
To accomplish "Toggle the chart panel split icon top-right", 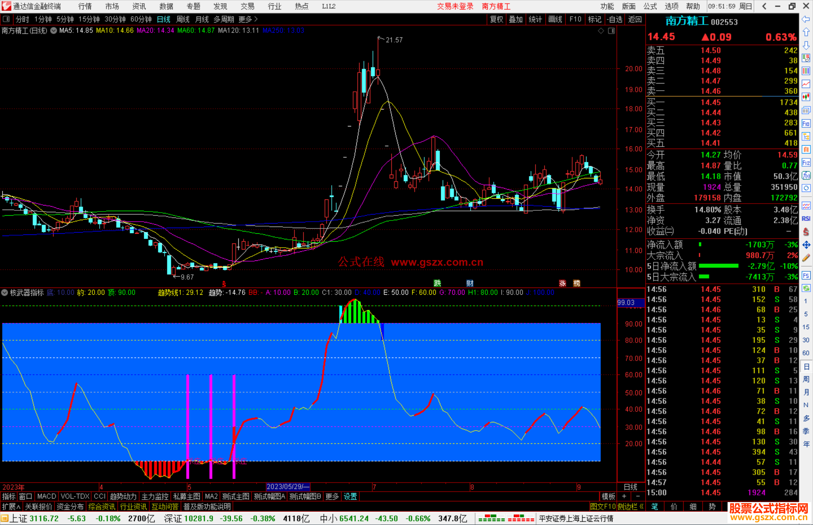I will 611,30.
